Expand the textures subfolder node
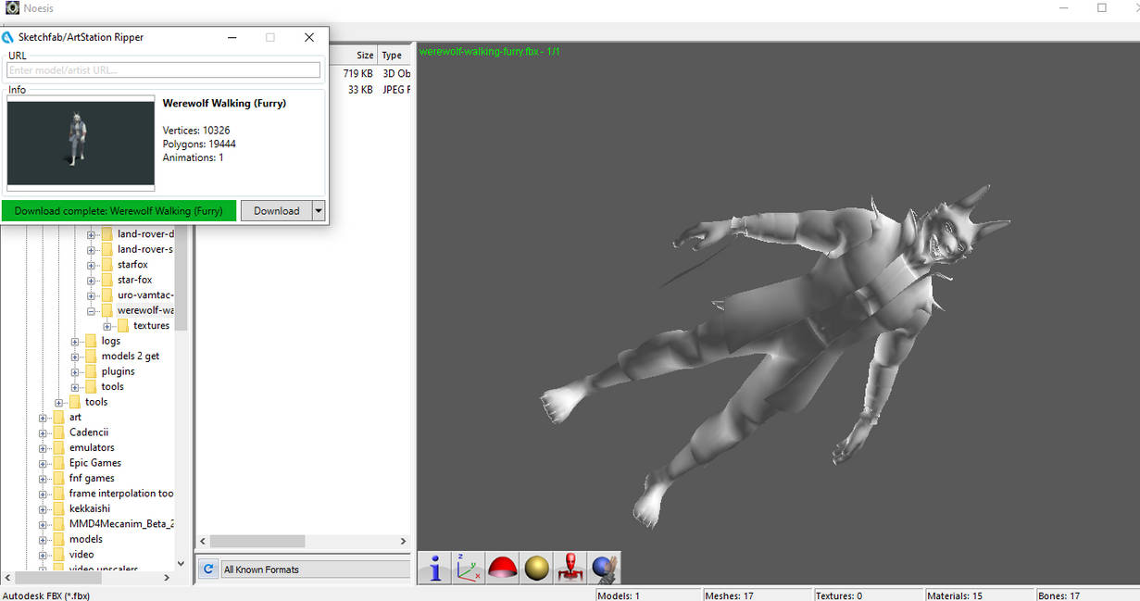Image resolution: width=1140 pixels, height=601 pixels. [x=107, y=326]
